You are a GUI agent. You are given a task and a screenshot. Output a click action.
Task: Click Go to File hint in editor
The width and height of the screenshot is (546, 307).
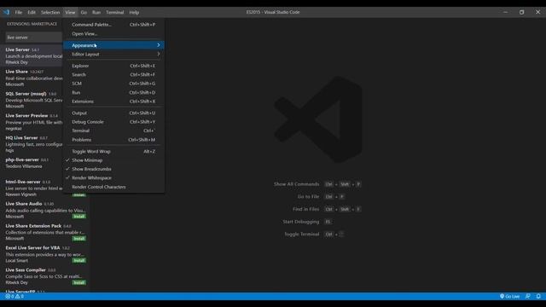click(308, 197)
